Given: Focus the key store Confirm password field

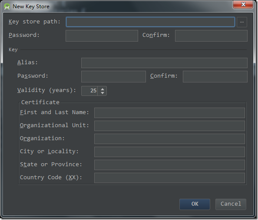Looking at the screenshot, I should pyautogui.click(x=211, y=36).
